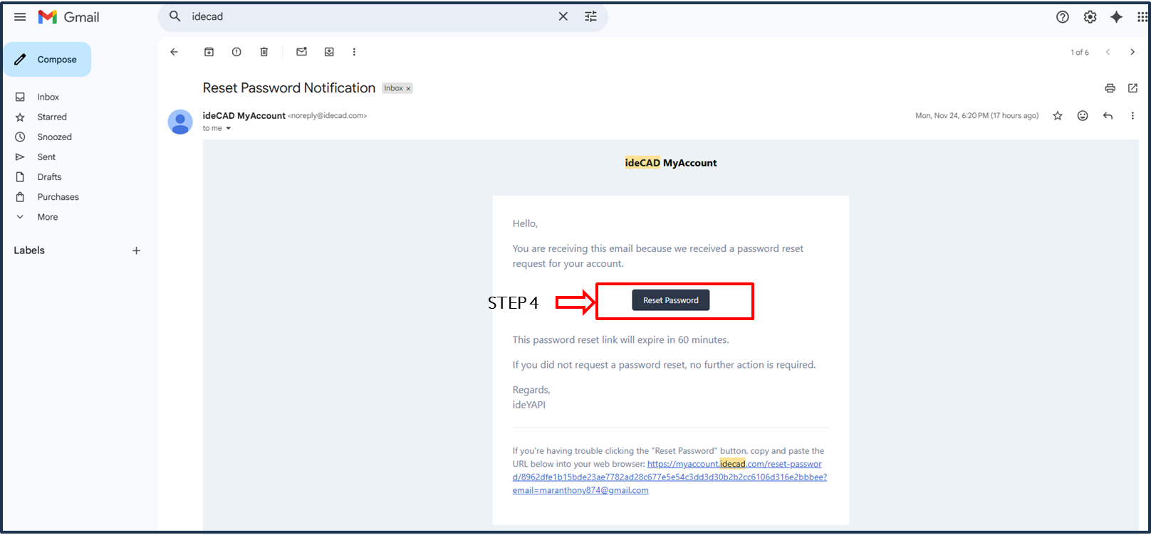1151x535 pixels.
Task: Click the Reset Password button
Action: click(x=671, y=300)
